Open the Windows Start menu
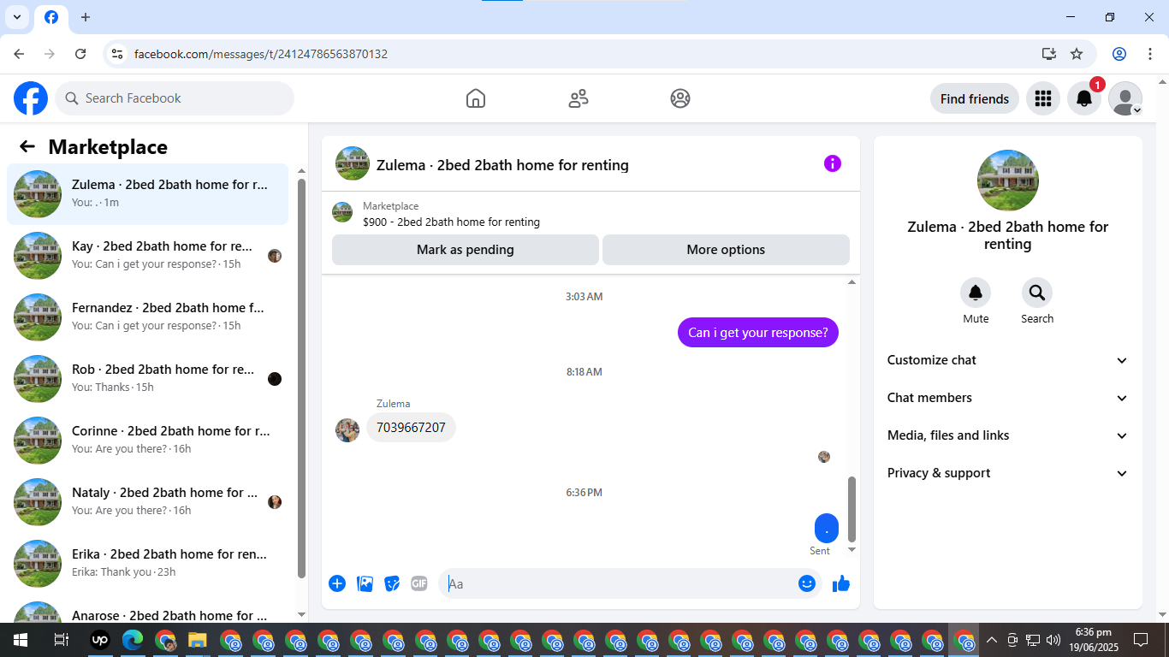The height and width of the screenshot is (657, 1169). (x=21, y=640)
